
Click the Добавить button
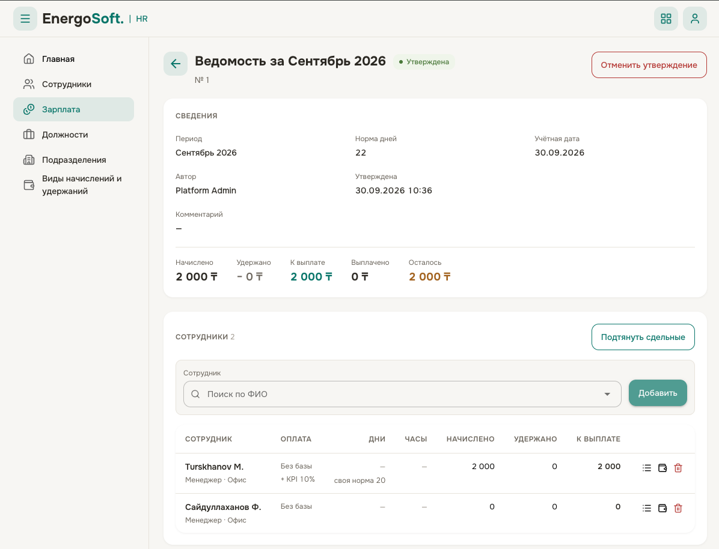coord(658,393)
